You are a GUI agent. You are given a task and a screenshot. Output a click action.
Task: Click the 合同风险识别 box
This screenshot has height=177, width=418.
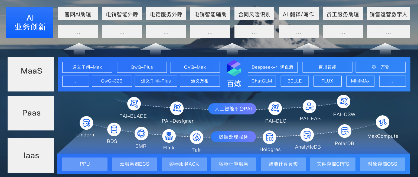point(254,14)
